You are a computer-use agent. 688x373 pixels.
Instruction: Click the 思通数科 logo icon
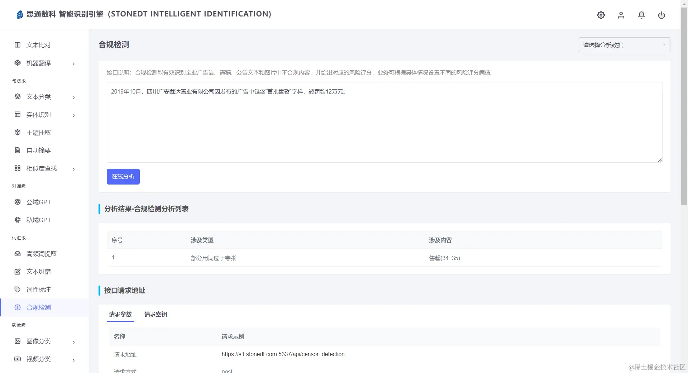point(20,14)
